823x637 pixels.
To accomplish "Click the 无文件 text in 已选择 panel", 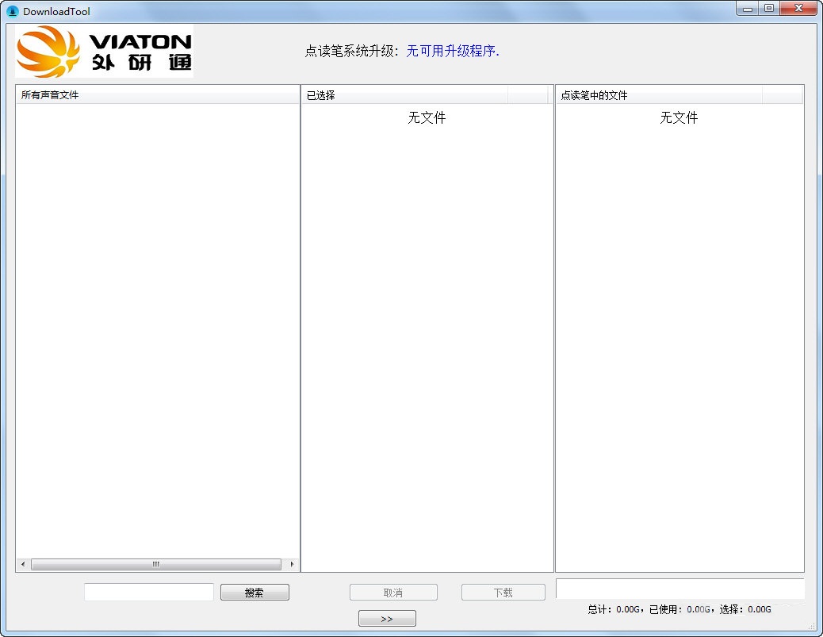I will point(427,117).
